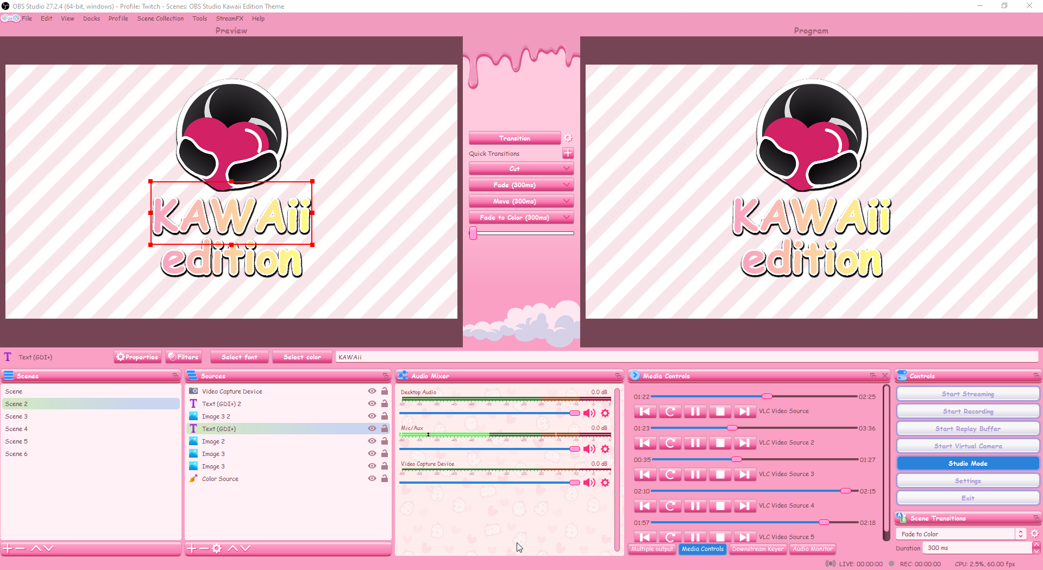
Task: Click the Start Streaming button
Action: (967, 394)
